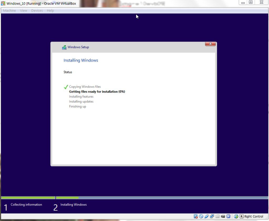Click 'Getting files ready for installation (0%)'
This screenshot has width=269, height=221.
click(x=97, y=91)
